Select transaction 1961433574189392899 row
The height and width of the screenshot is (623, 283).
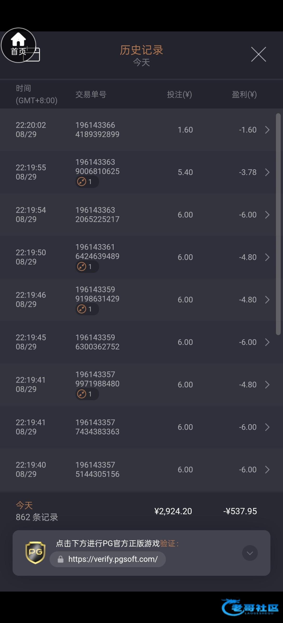[97, 130]
